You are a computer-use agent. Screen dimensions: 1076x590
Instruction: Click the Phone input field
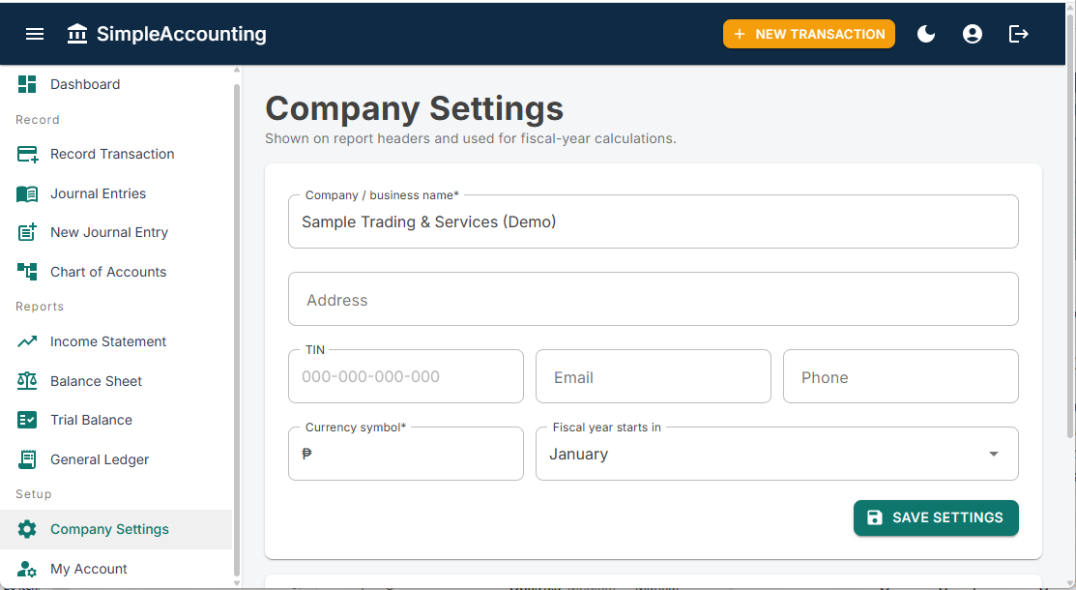[x=900, y=376]
